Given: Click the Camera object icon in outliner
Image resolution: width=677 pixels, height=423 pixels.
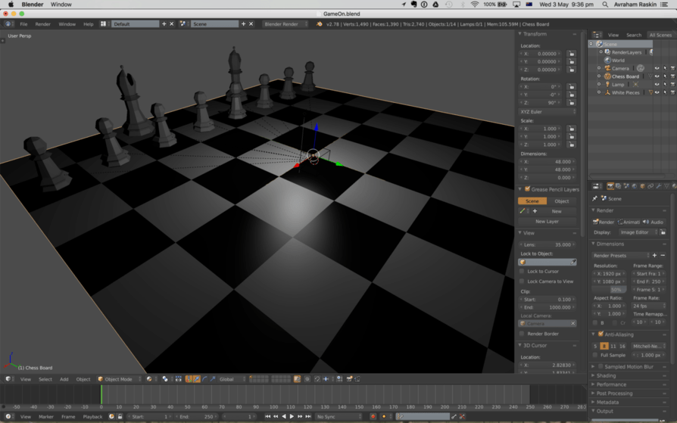Looking at the screenshot, I should pyautogui.click(x=607, y=68).
